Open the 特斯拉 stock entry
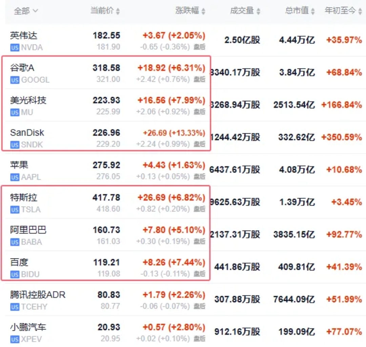This screenshot has width=366, height=347. pos(24,197)
